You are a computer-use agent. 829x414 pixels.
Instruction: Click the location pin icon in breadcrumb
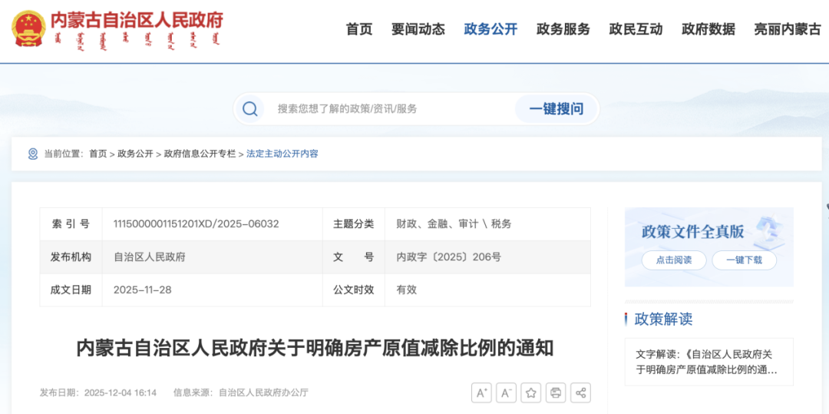coord(33,154)
